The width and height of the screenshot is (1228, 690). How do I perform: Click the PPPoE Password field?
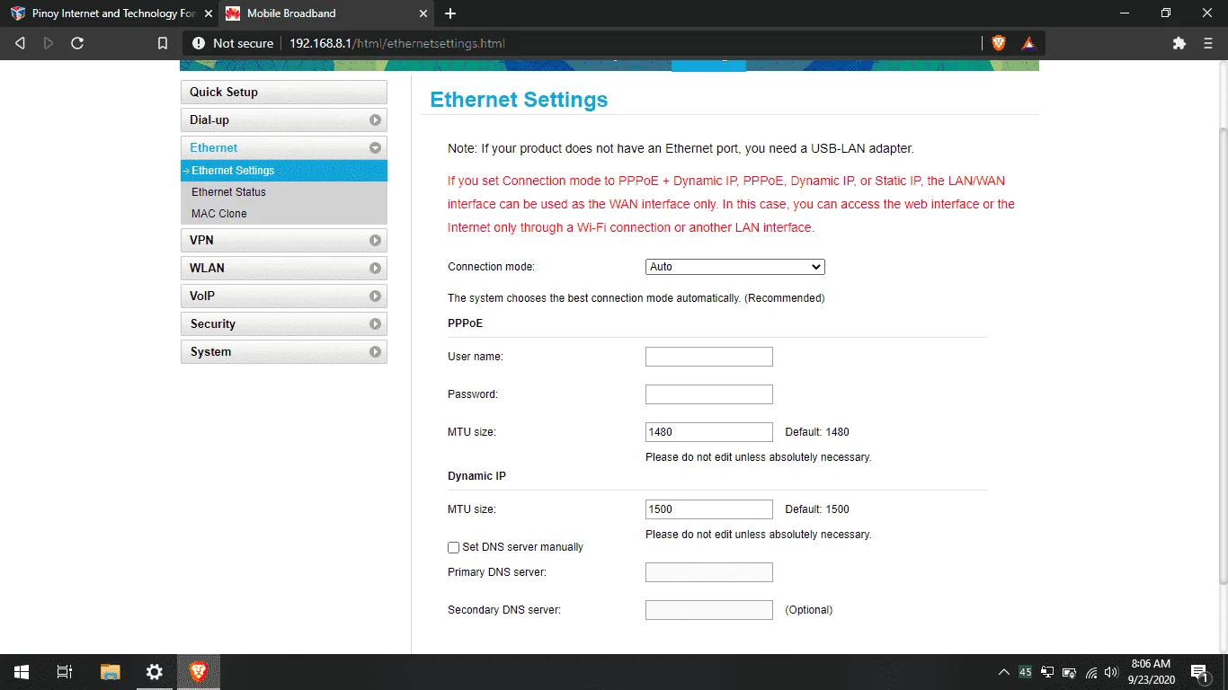(709, 394)
